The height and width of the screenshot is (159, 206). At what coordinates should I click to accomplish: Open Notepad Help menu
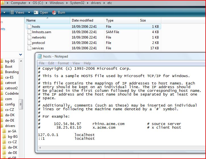click(x=87, y=63)
